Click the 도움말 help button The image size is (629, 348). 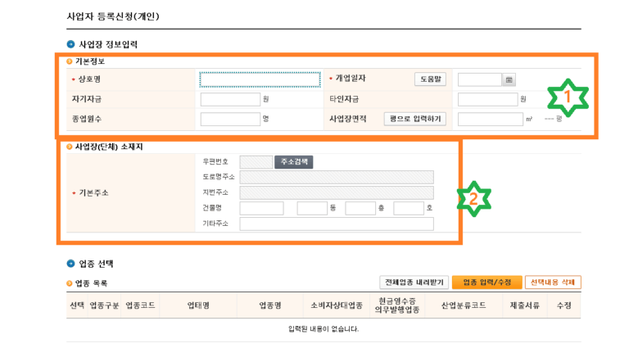point(430,79)
